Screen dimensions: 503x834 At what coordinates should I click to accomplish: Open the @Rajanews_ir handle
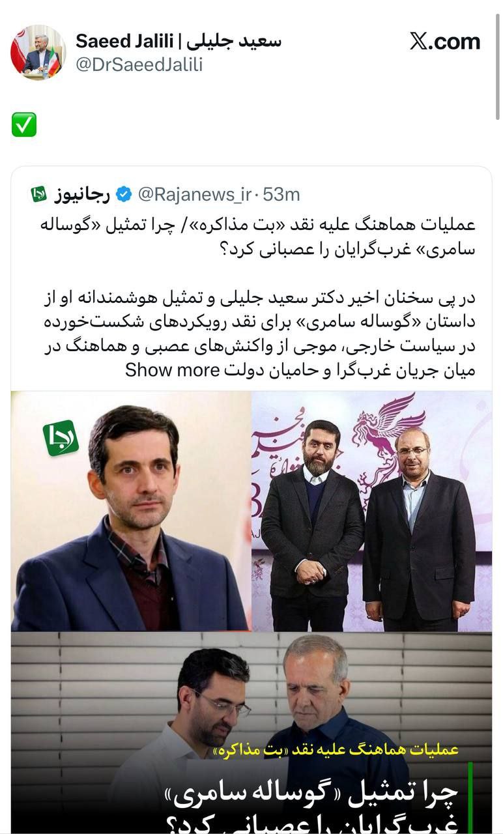tap(194, 194)
